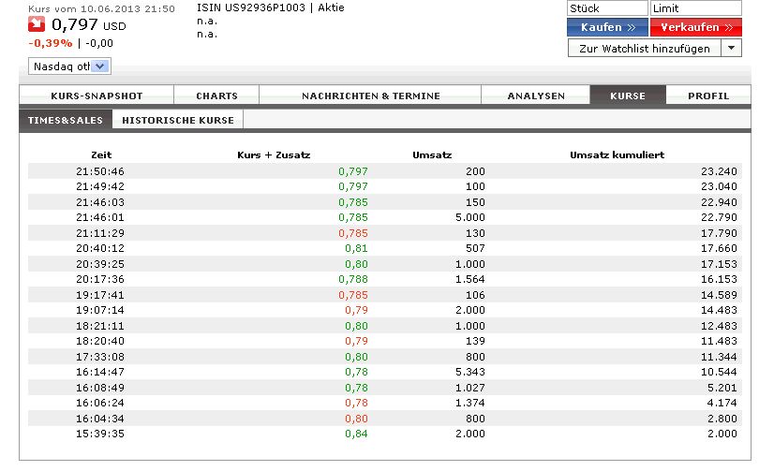Viewport: 759px width, 471px height.
Task: Select the Analysen tab
Action: [536, 96]
